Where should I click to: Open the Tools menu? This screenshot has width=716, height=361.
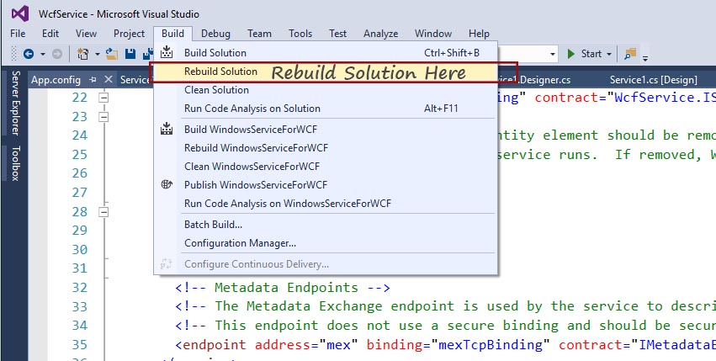click(x=300, y=34)
